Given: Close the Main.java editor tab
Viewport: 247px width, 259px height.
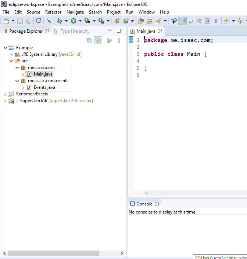Looking at the screenshot, I should pos(160,31).
